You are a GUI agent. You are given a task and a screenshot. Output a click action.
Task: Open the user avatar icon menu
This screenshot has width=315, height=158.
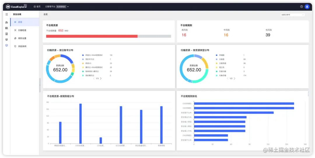tap(307, 7)
